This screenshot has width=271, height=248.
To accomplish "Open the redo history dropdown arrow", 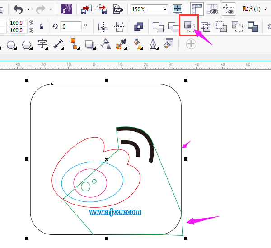I will click(51, 9).
